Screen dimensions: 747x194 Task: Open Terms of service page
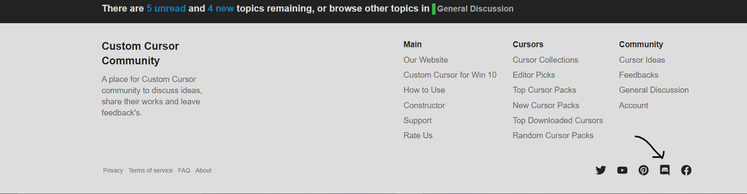coord(150,170)
